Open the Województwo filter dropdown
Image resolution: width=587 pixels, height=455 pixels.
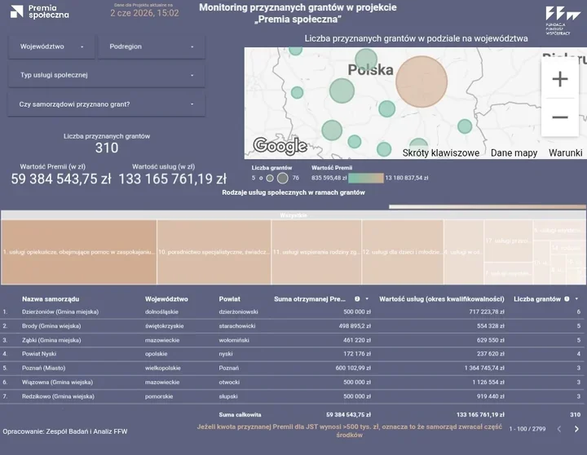tap(51, 46)
